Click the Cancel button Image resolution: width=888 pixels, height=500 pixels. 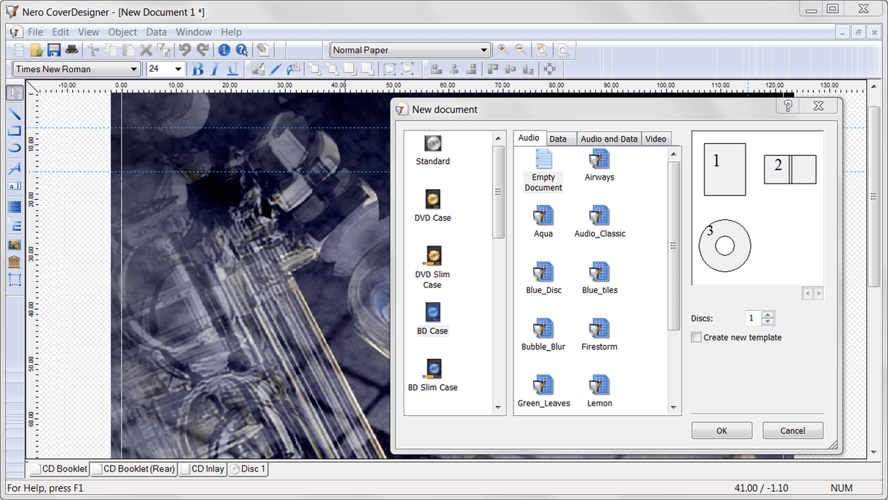click(792, 431)
